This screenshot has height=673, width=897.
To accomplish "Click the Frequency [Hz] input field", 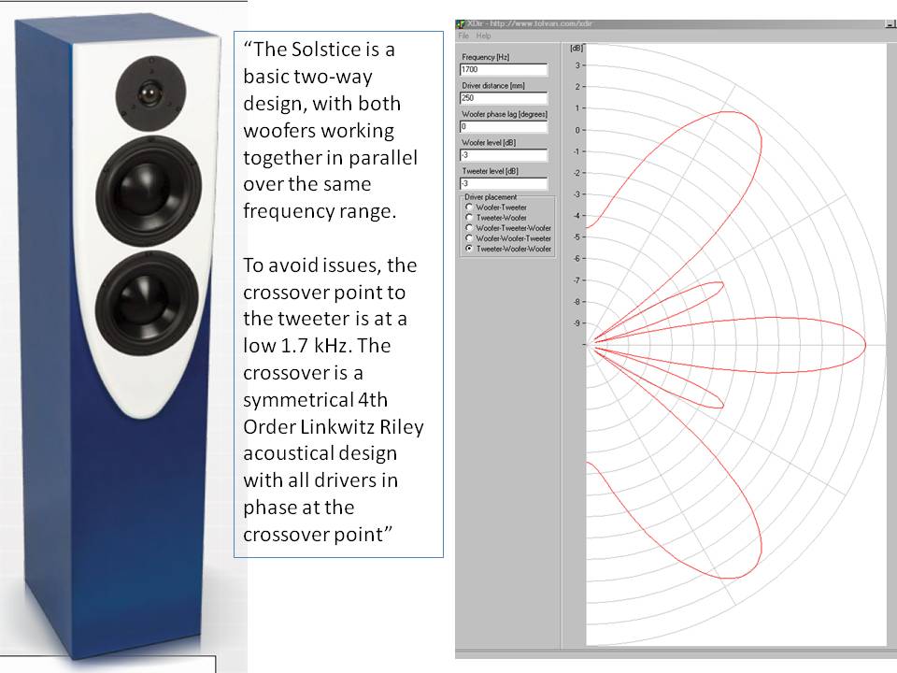I will click(x=504, y=69).
